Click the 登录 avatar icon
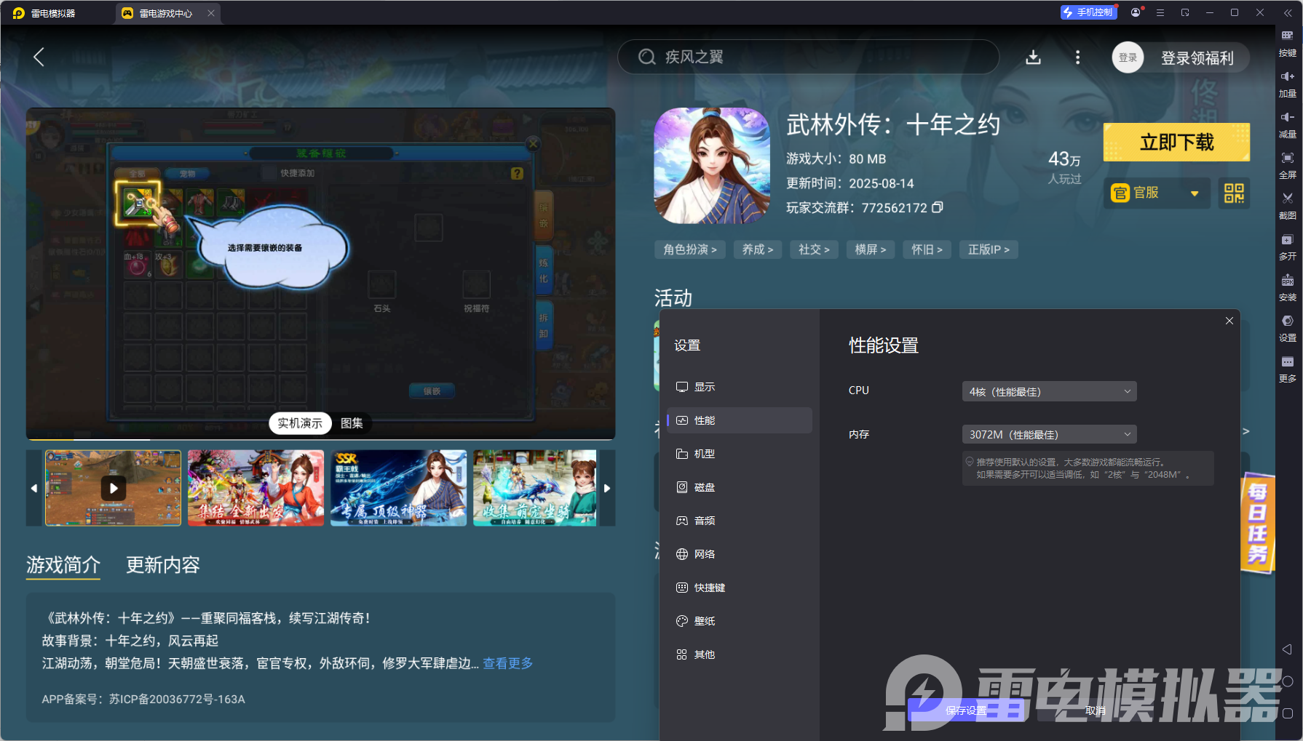Screen dimensions: 1303x741 click(x=1128, y=57)
